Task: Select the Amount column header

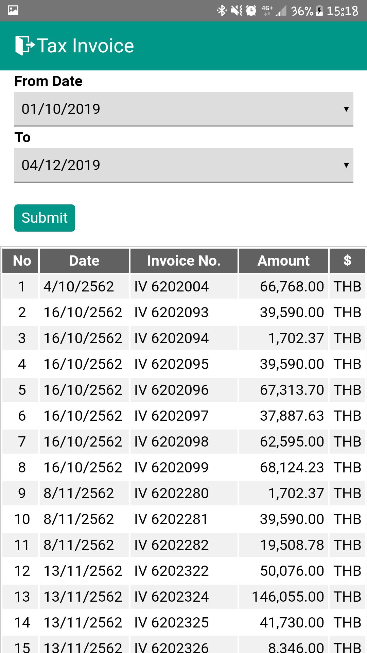Action: click(283, 261)
